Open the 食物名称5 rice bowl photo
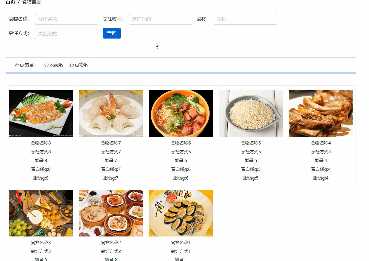Viewport: 369px width, 261px height. click(251, 114)
